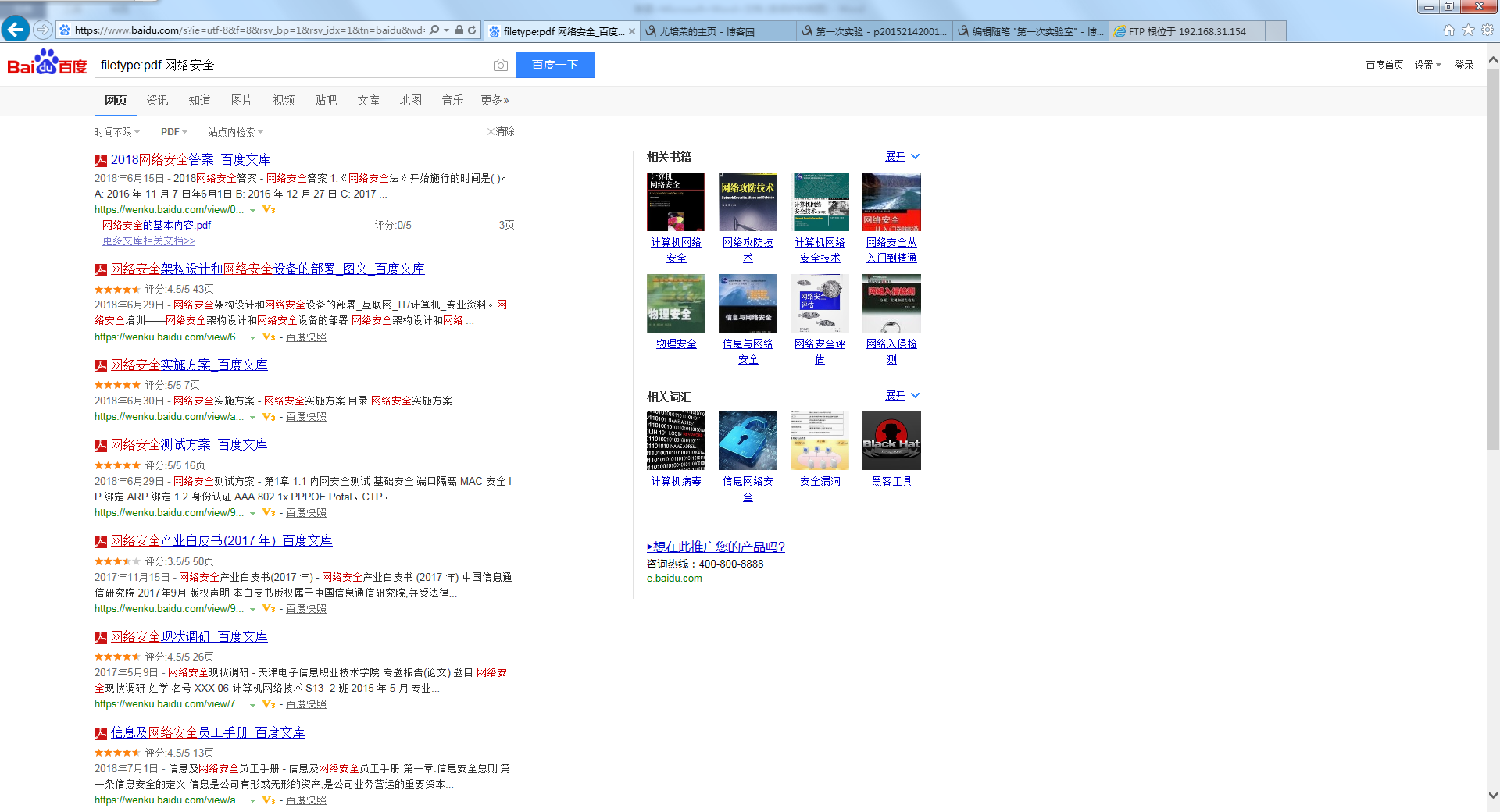Select the 资讯 search tab
Screen dimensions: 1500x812
[x=157, y=100]
